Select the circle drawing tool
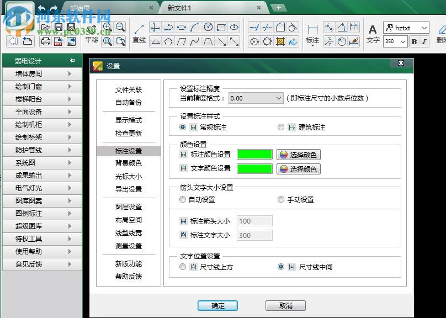The image size is (446, 318). [209, 26]
